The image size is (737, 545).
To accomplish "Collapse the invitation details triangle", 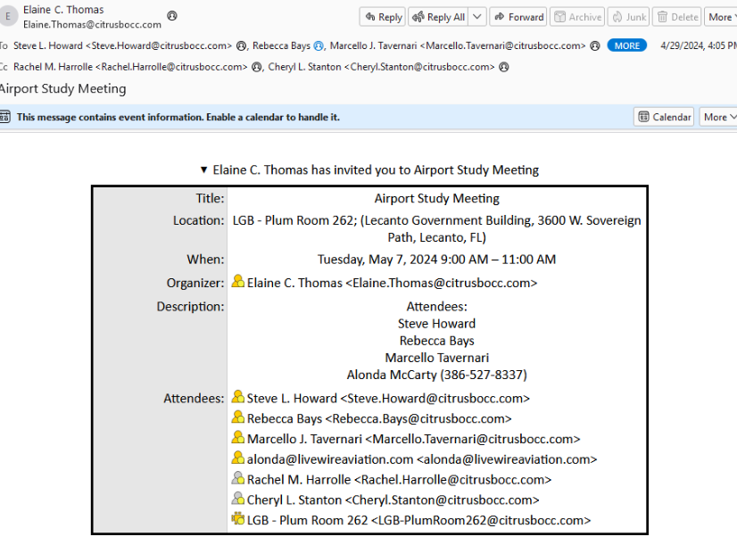I will click(203, 169).
